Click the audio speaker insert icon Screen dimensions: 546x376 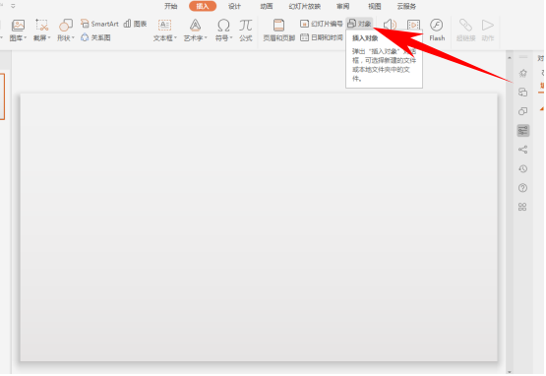(390, 25)
